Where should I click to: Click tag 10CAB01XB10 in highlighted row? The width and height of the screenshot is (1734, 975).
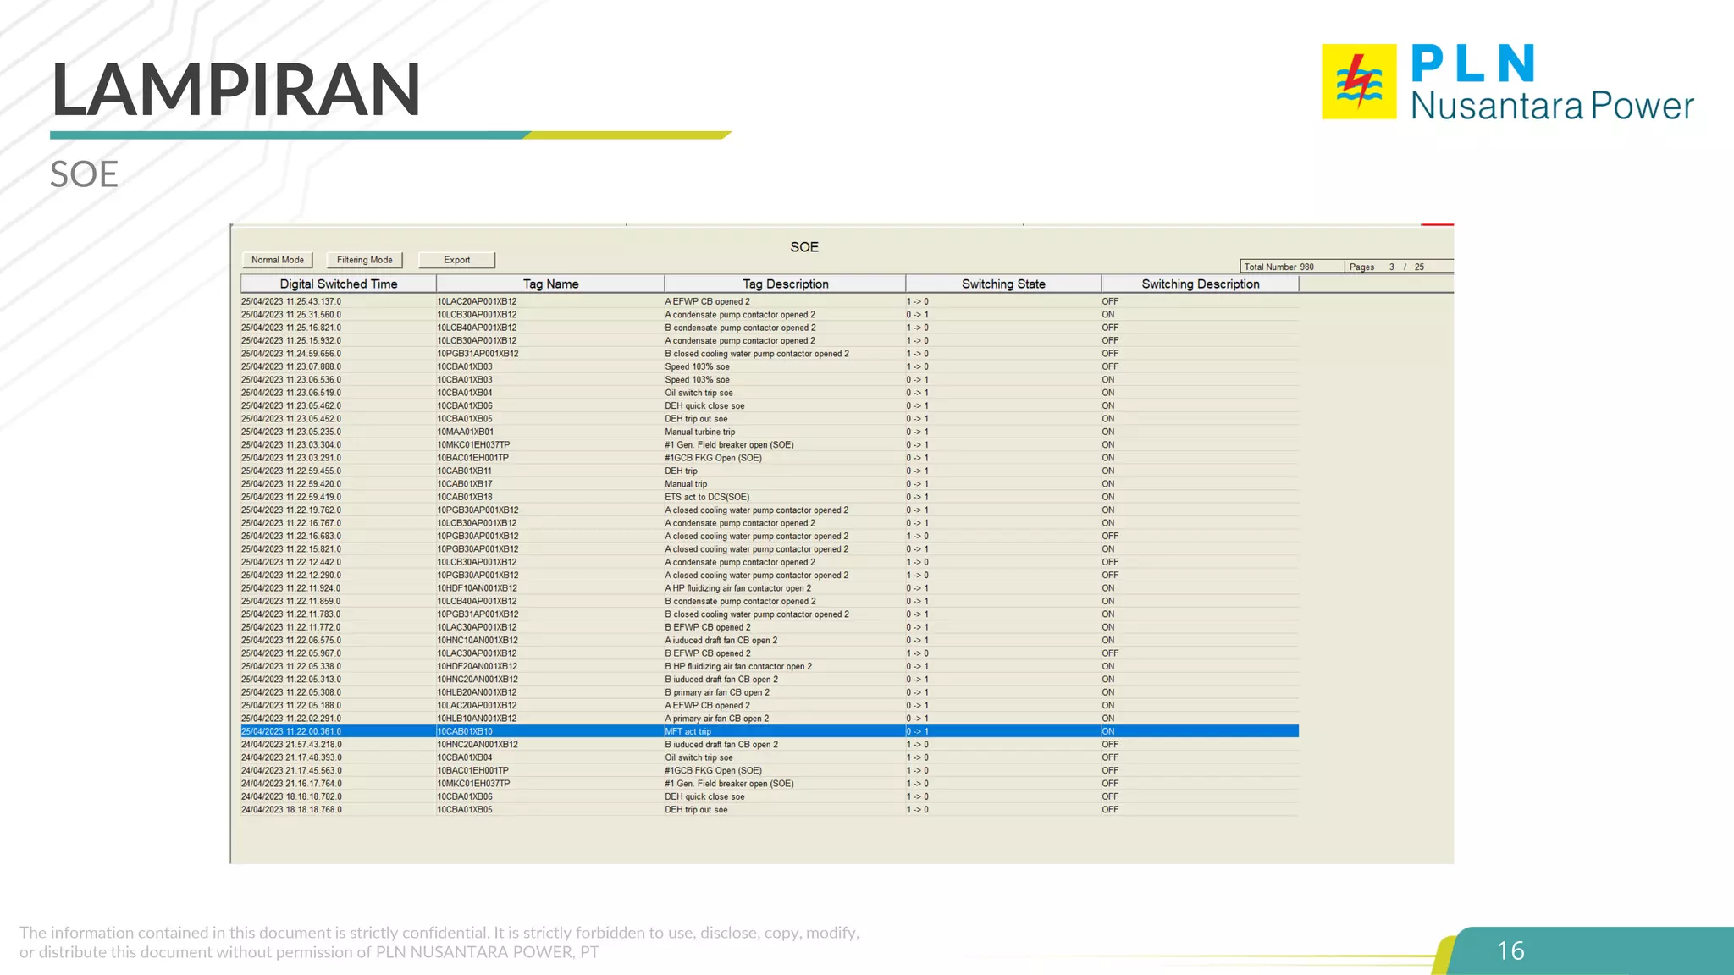[465, 731]
